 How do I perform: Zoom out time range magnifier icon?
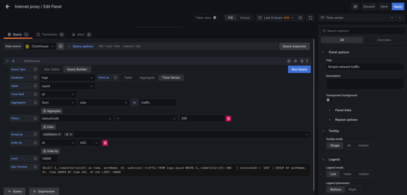pos(300,18)
